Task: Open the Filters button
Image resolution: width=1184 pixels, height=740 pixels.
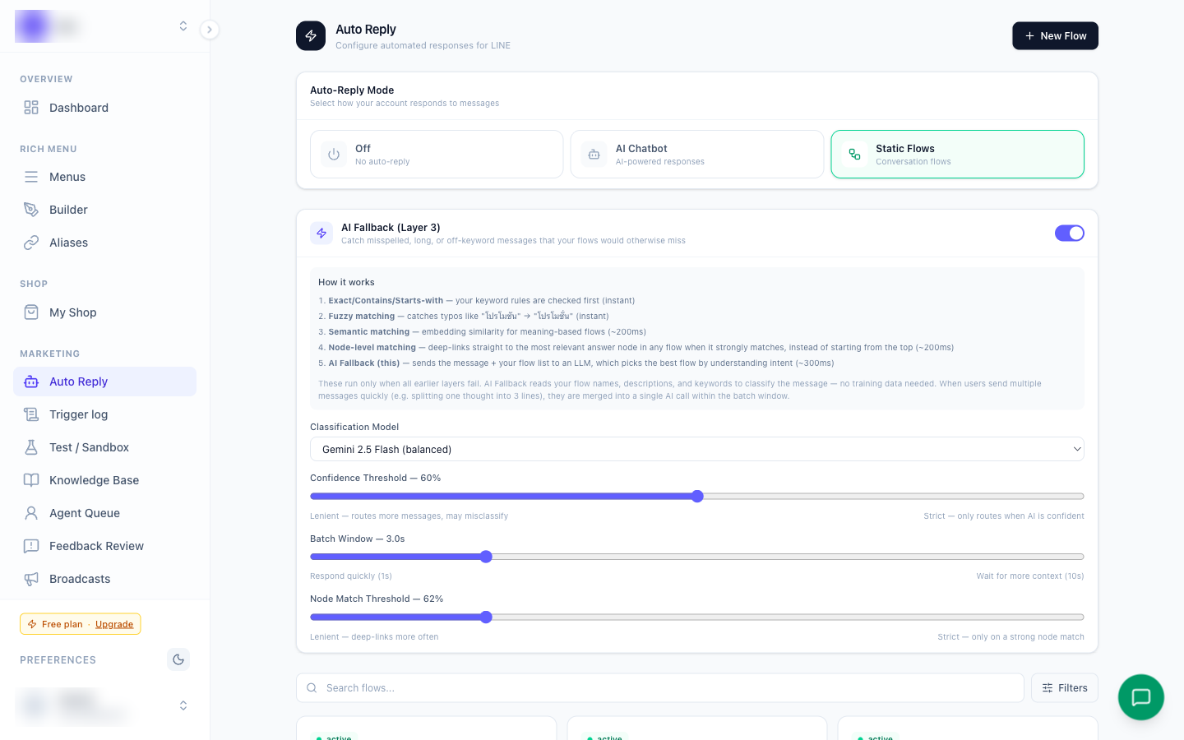Action: 1065,688
